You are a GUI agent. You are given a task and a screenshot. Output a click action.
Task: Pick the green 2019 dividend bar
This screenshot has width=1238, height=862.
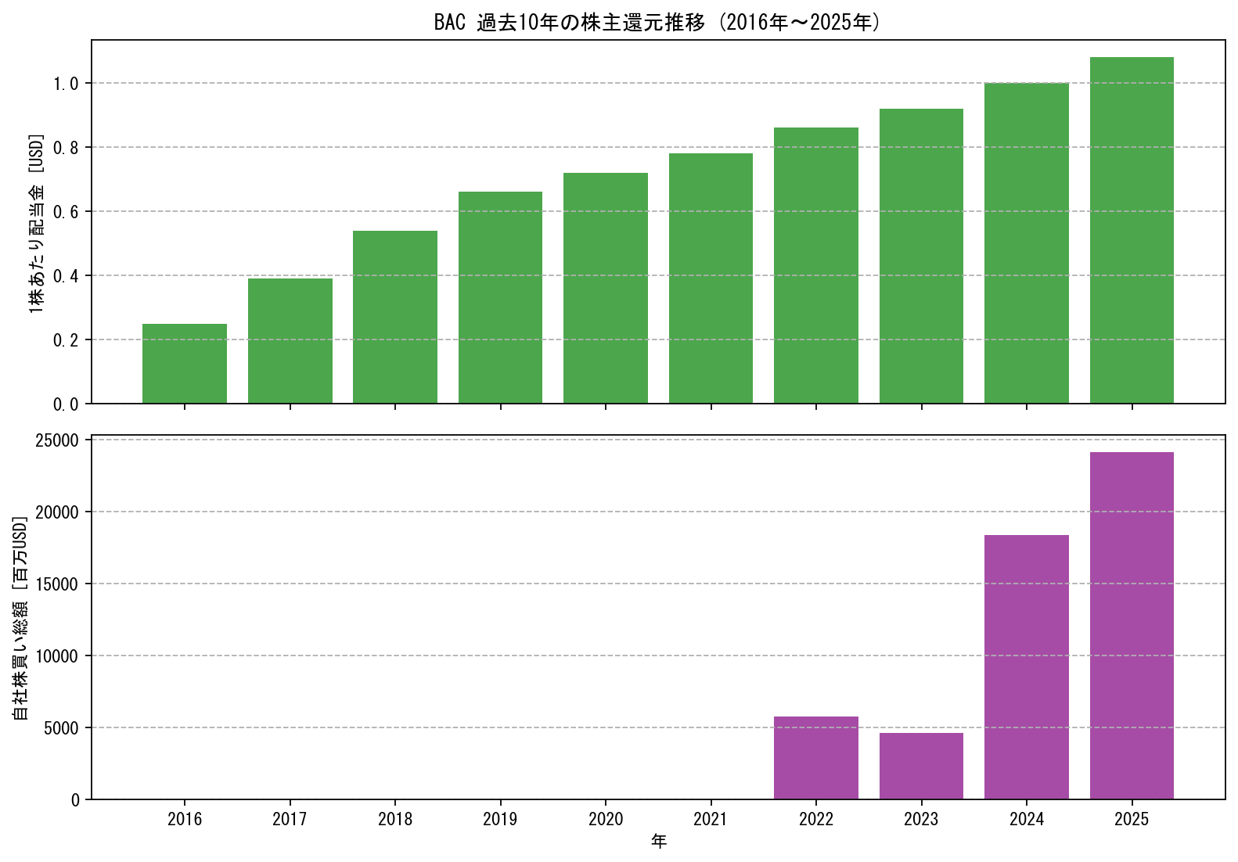(500, 298)
